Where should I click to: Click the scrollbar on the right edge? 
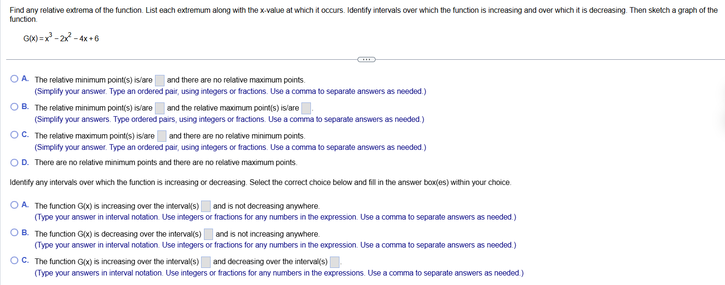coord(723,142)
